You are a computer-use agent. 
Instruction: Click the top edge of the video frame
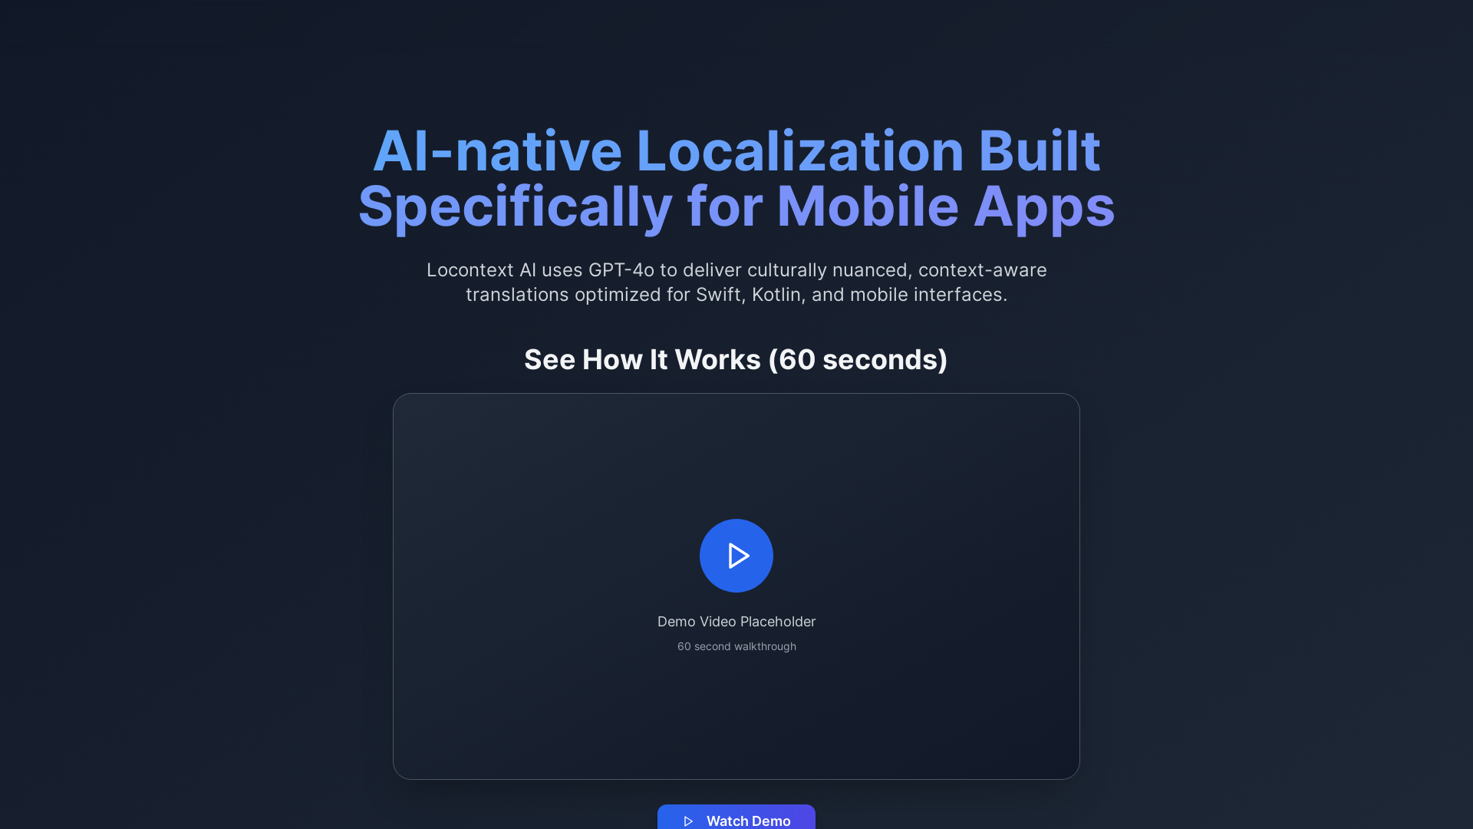[x=736, y=395]
